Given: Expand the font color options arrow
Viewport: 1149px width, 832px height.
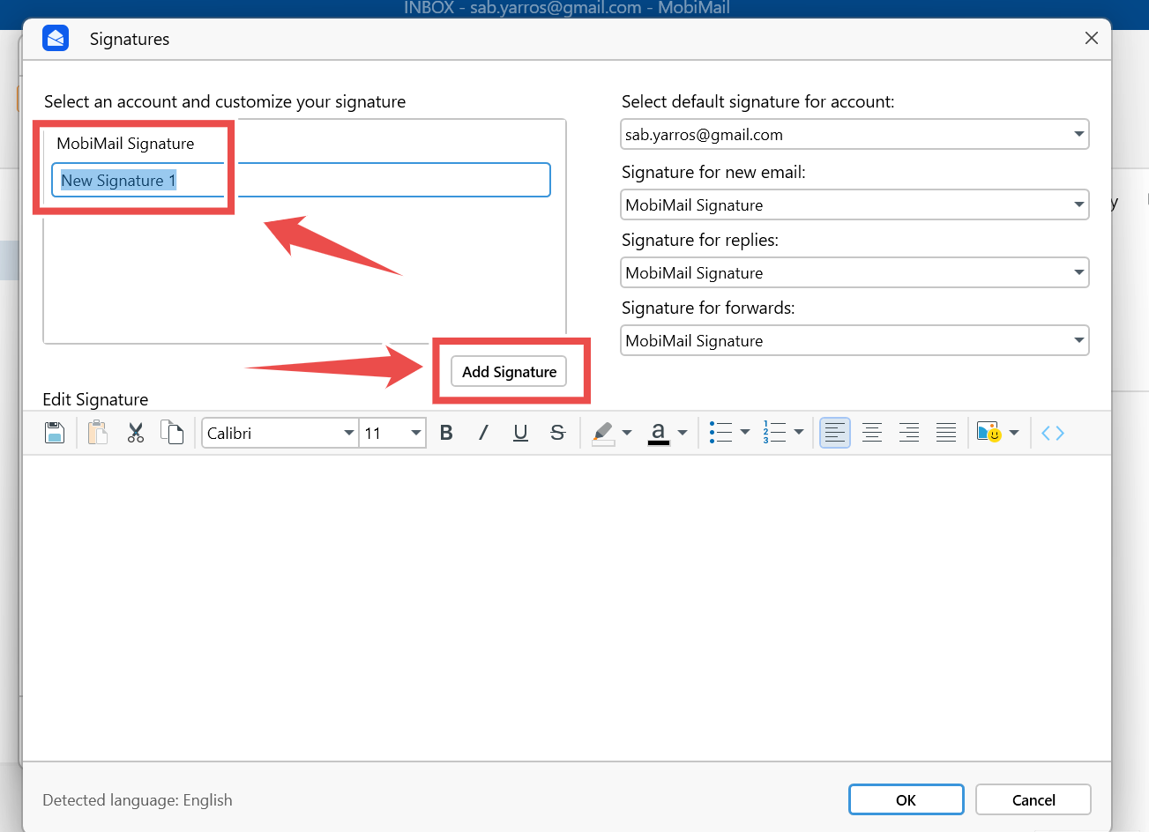Looking at the screenshot, I should (x=683, y=433).
